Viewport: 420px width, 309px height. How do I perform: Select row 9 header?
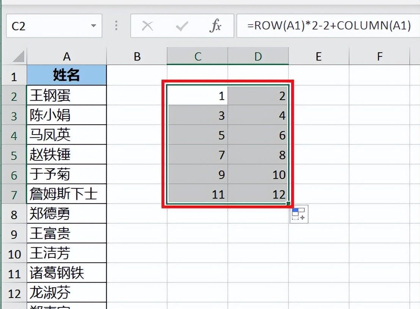click(14, 234)
